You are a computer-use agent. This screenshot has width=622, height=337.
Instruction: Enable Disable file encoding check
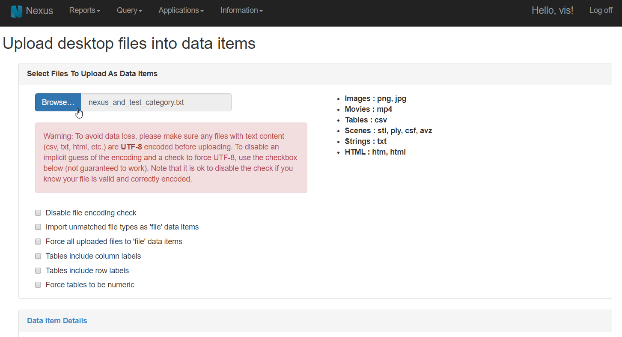coord(38,213)
